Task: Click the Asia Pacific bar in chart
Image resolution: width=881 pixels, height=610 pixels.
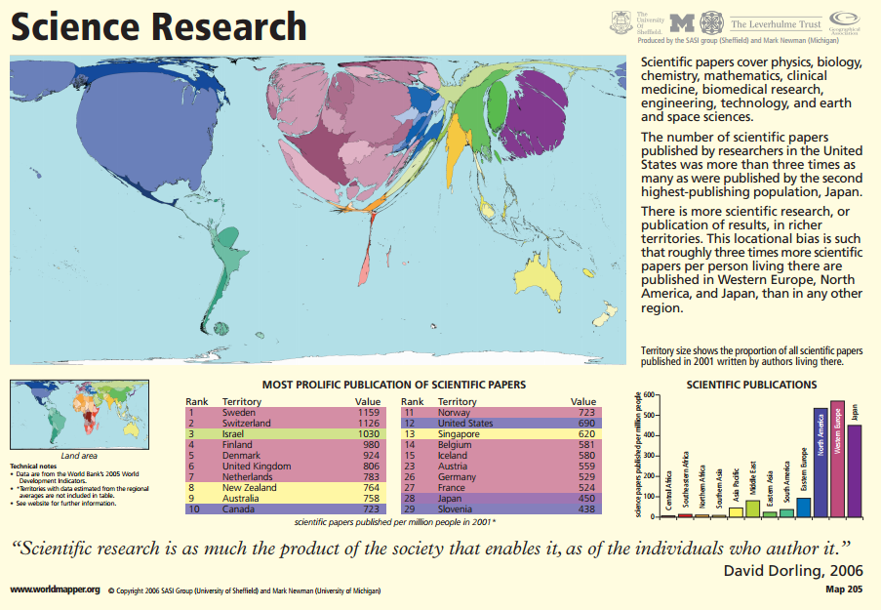Action: 736,512
